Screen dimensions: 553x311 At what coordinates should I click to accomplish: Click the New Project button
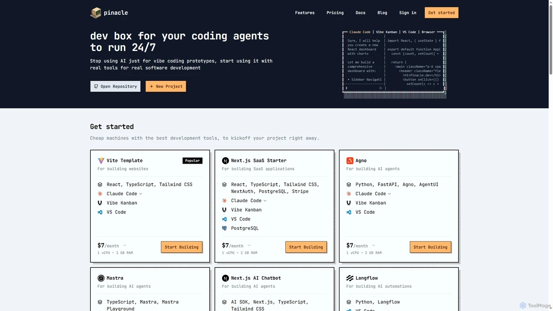(166, 86)
